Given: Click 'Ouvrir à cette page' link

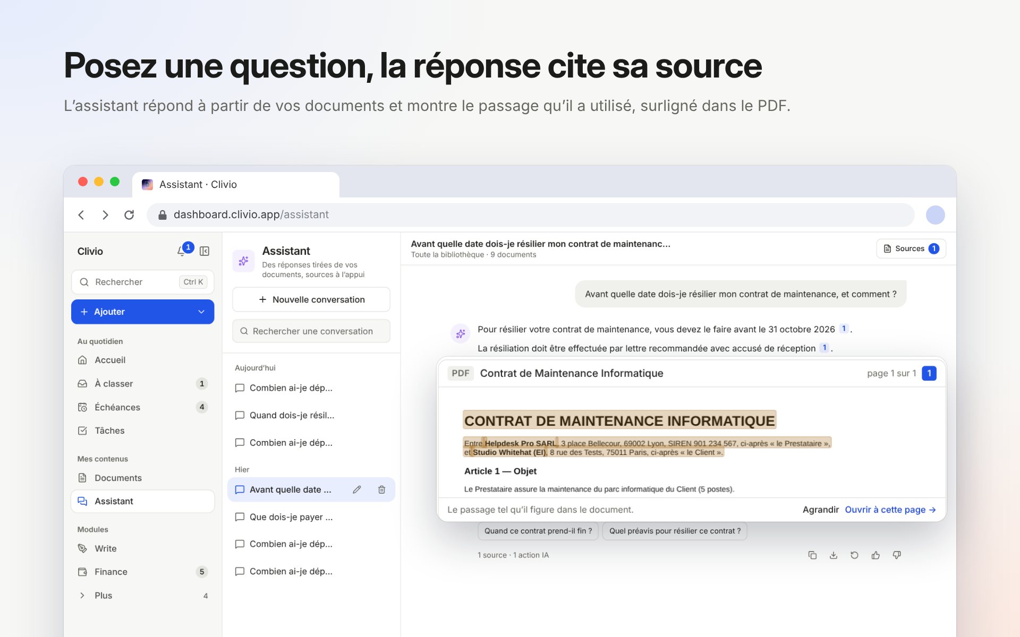Looking at the screenshot, I should tap(890, 510).
